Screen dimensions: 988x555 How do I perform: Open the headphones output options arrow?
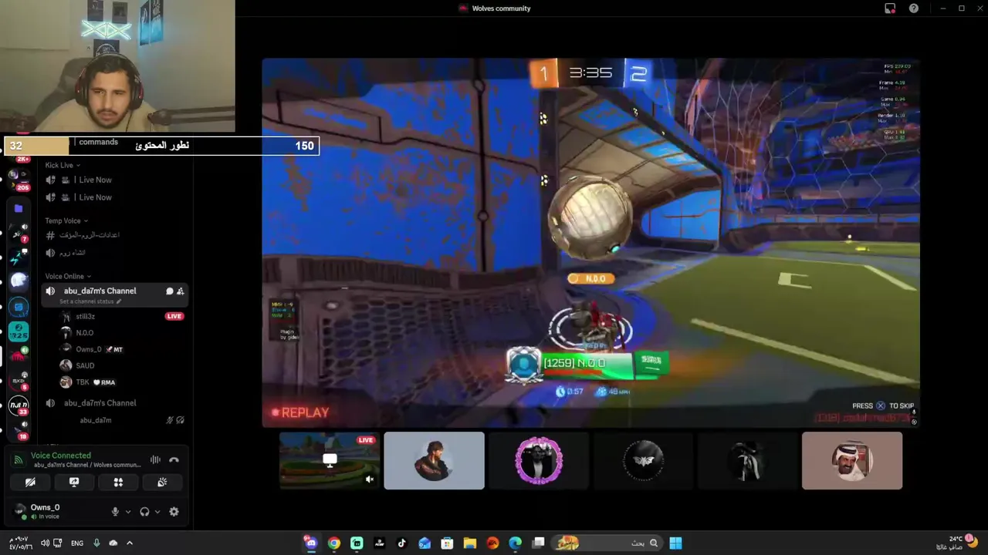(157, 512)
